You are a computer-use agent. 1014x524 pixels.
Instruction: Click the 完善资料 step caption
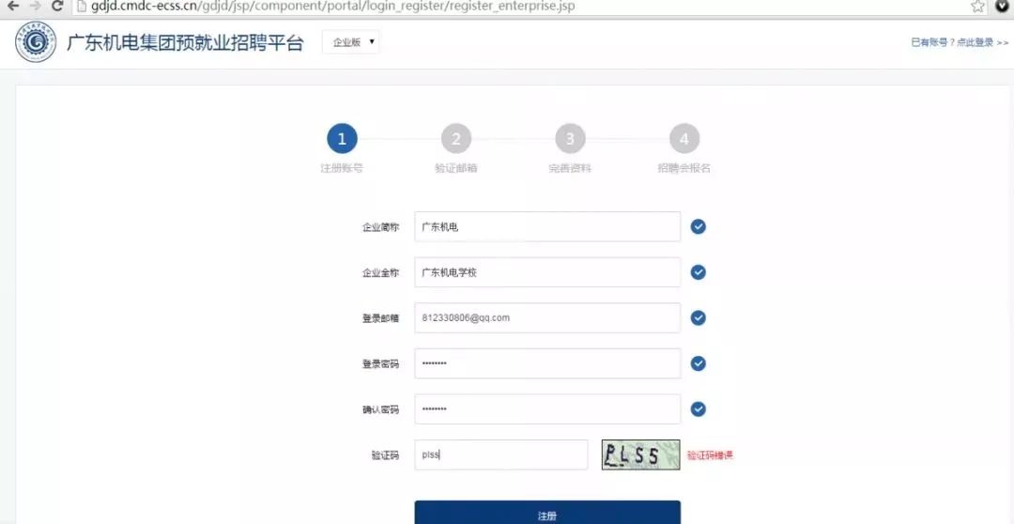pos(570,168)
